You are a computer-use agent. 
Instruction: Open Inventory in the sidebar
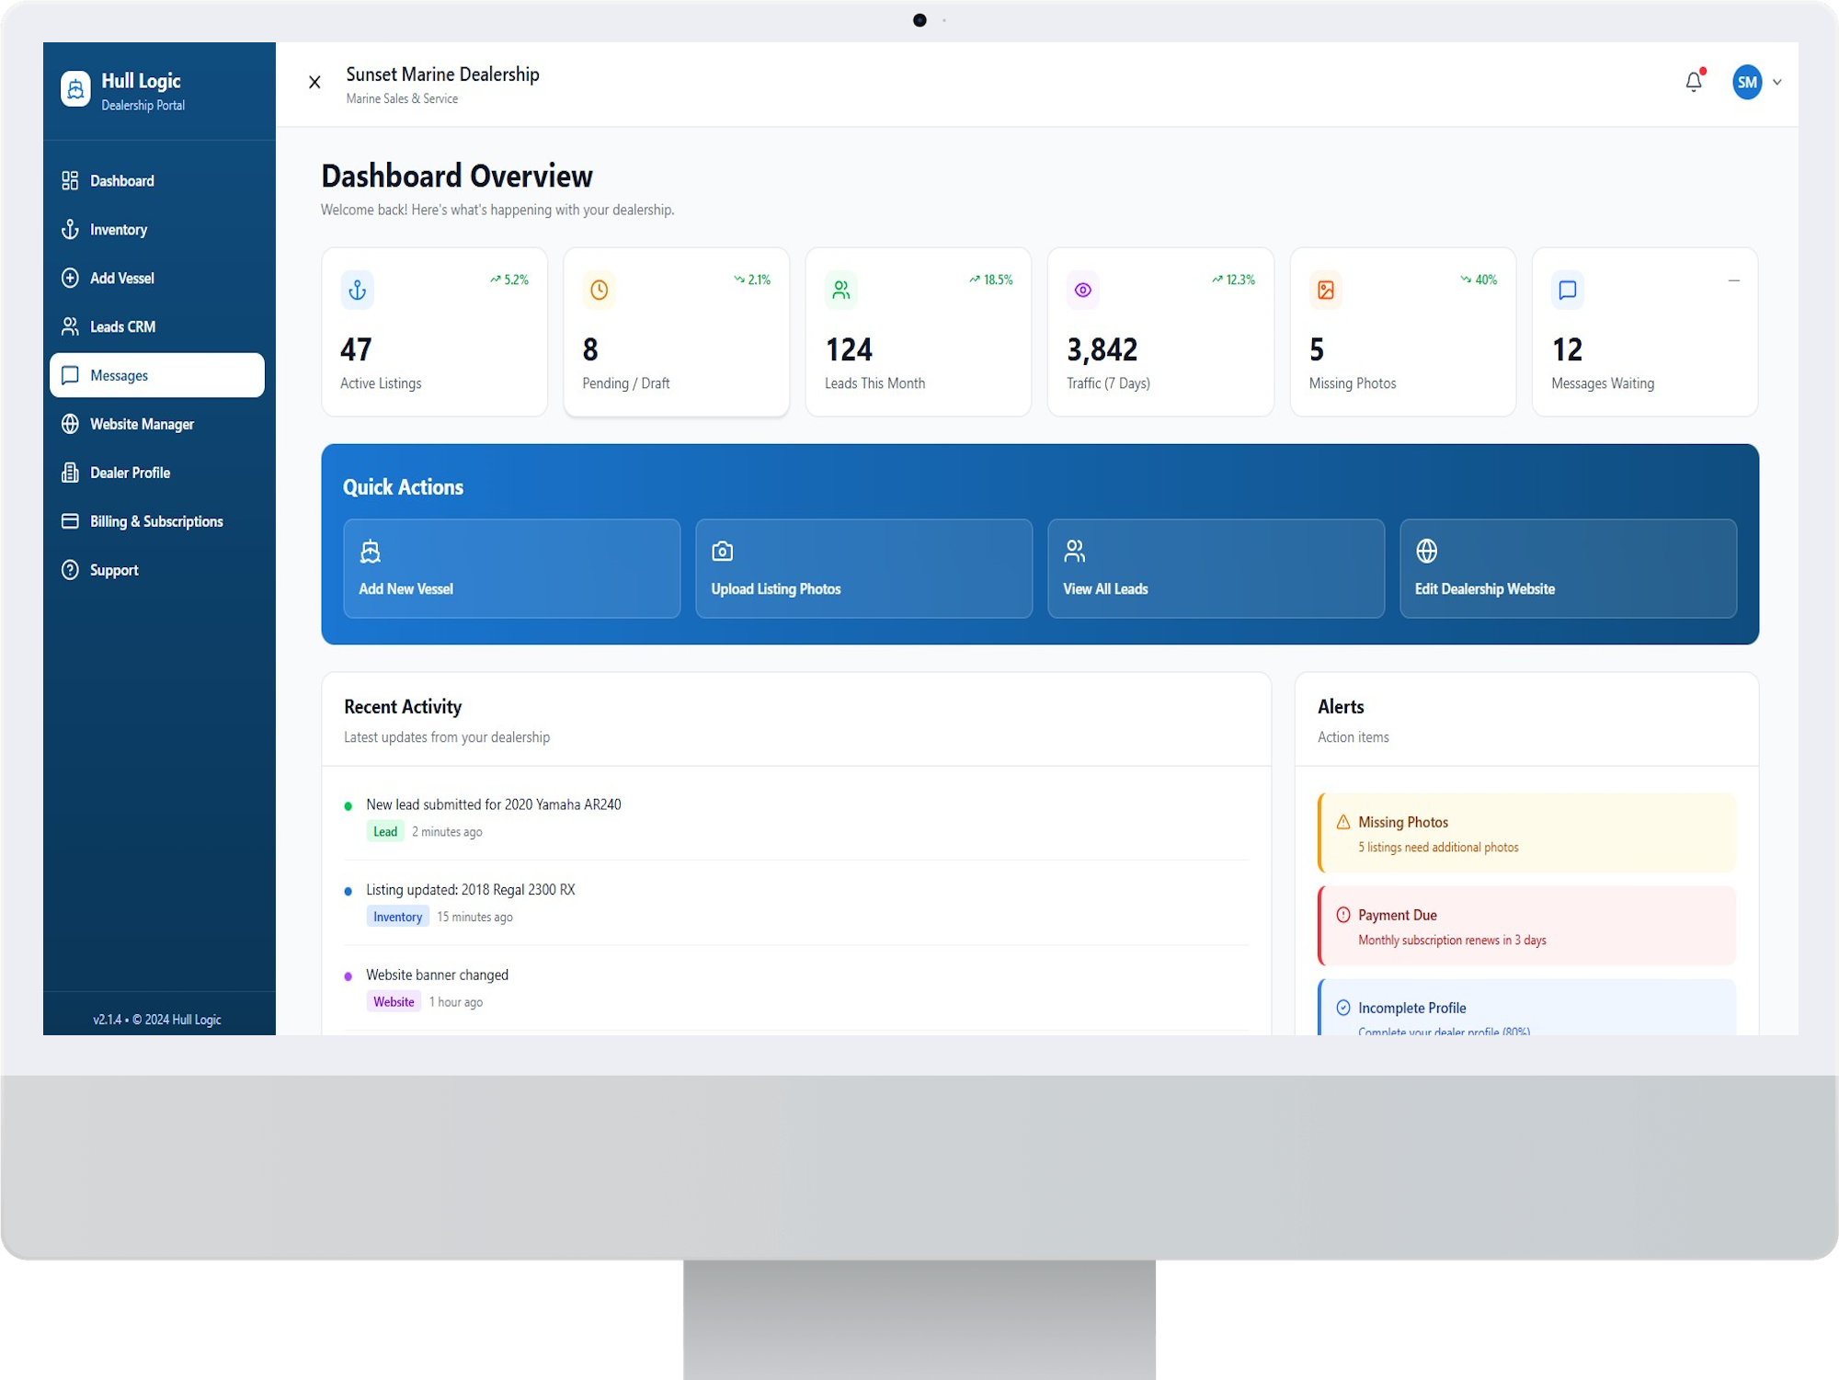pyautogui.click(x=118, y=230)
